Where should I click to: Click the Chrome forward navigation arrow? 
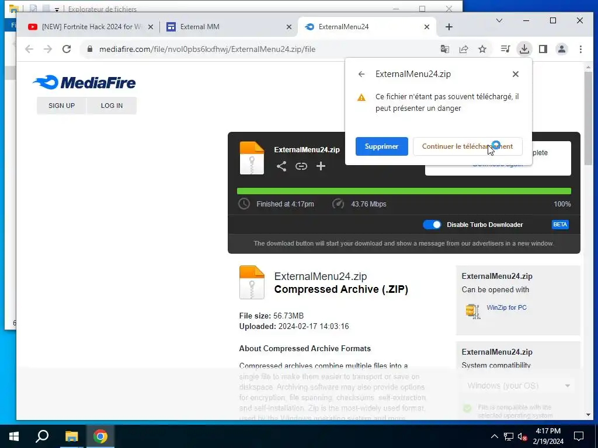(x=48, y=49)
